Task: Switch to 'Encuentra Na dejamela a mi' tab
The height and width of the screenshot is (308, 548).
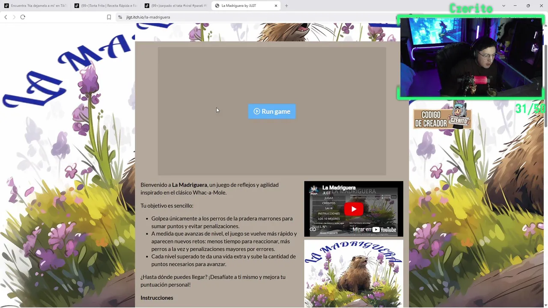Action: click(35, 6)
